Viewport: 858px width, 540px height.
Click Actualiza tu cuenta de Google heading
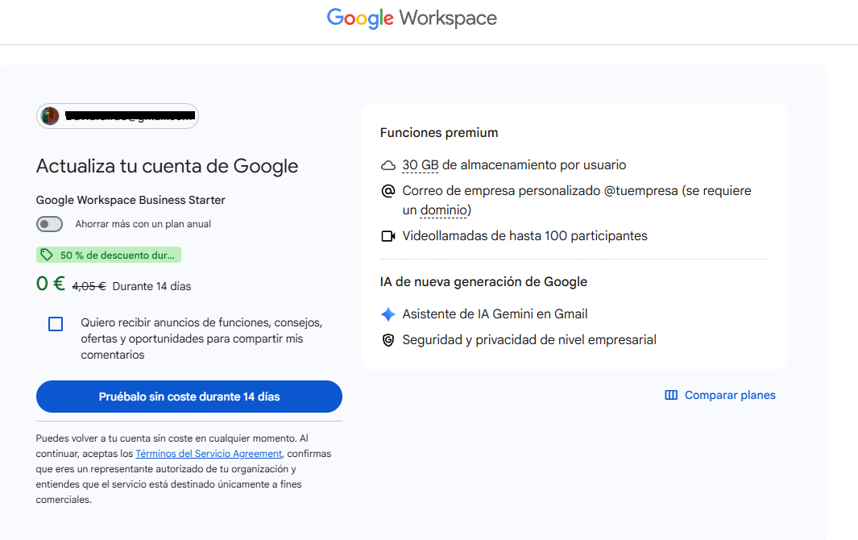(x=167, y=166)
